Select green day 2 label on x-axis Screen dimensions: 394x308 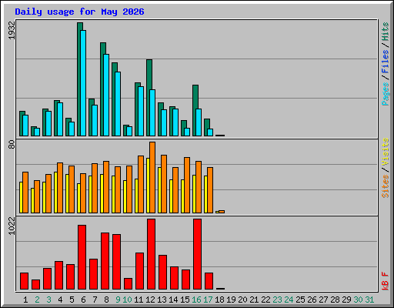pyautogui.click(x=37, y=300)
